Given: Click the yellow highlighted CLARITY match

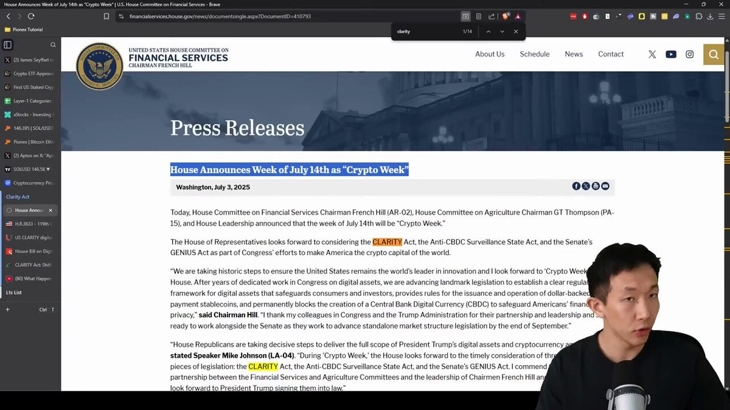Looking at the screenshot, I should [x=263, y=366].
